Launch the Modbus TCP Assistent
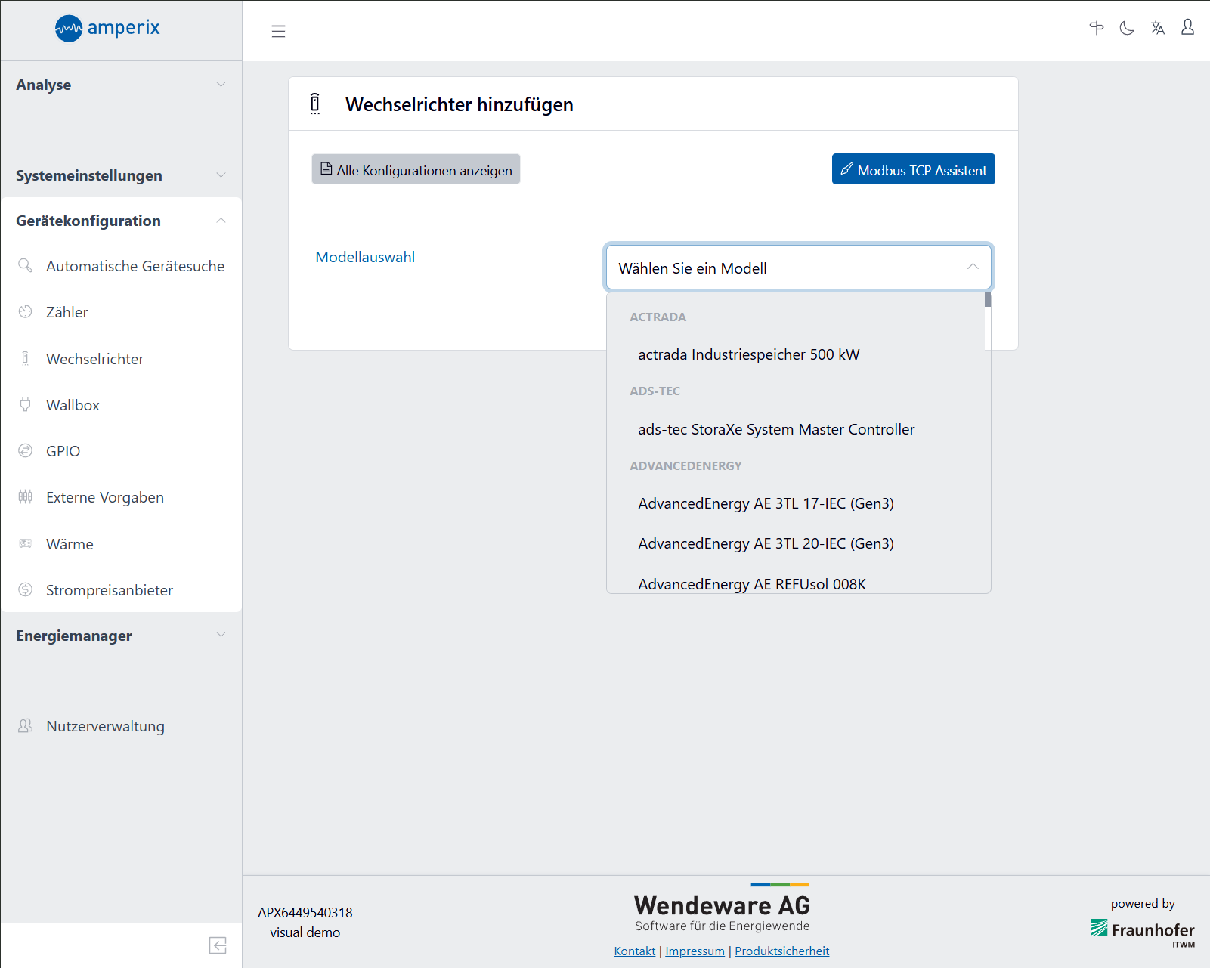The image size is (1210, 968). click(x=913, y=169)
